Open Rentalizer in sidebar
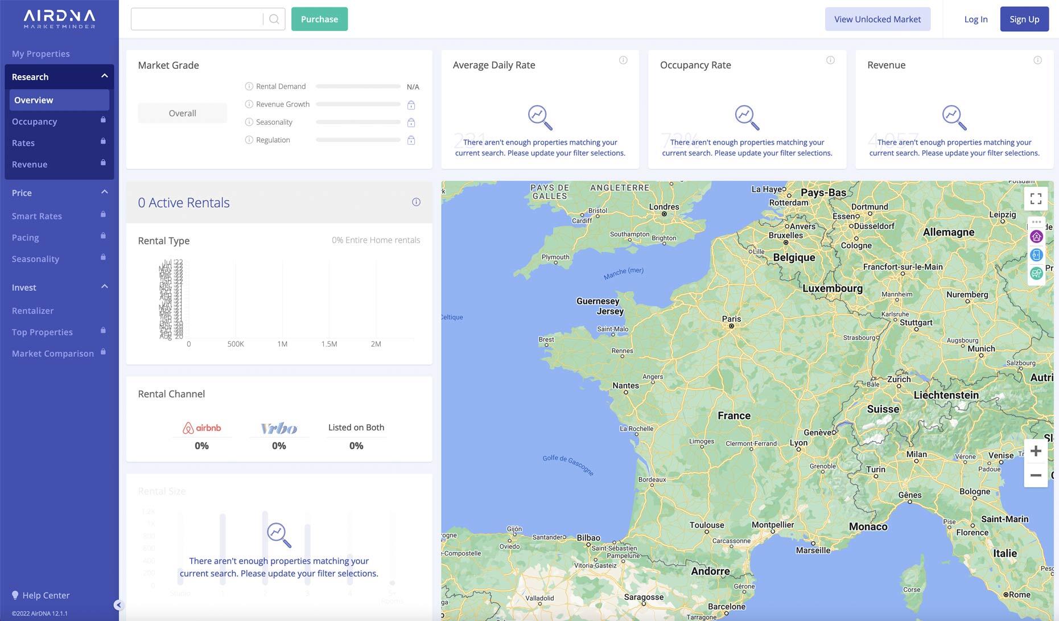 [x=32, y=311]
